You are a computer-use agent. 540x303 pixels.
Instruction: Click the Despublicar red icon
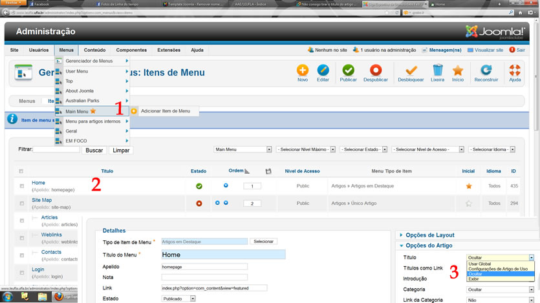pyautogui.click(x=375, y=70)
